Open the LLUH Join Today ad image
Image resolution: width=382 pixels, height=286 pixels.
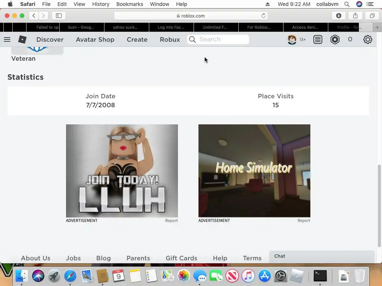click(122, 171)
